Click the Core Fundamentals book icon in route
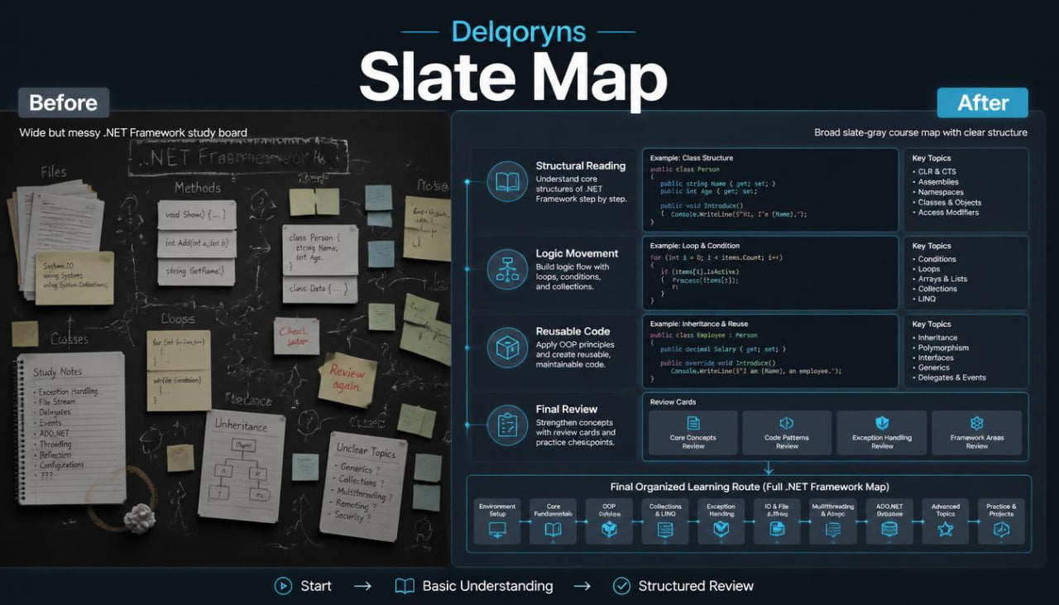 [553, 531]
